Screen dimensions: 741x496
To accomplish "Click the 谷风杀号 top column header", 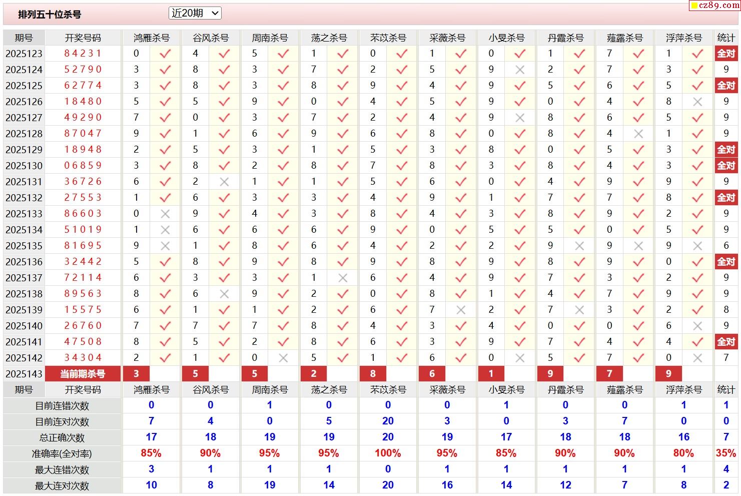I will [210, 38].
